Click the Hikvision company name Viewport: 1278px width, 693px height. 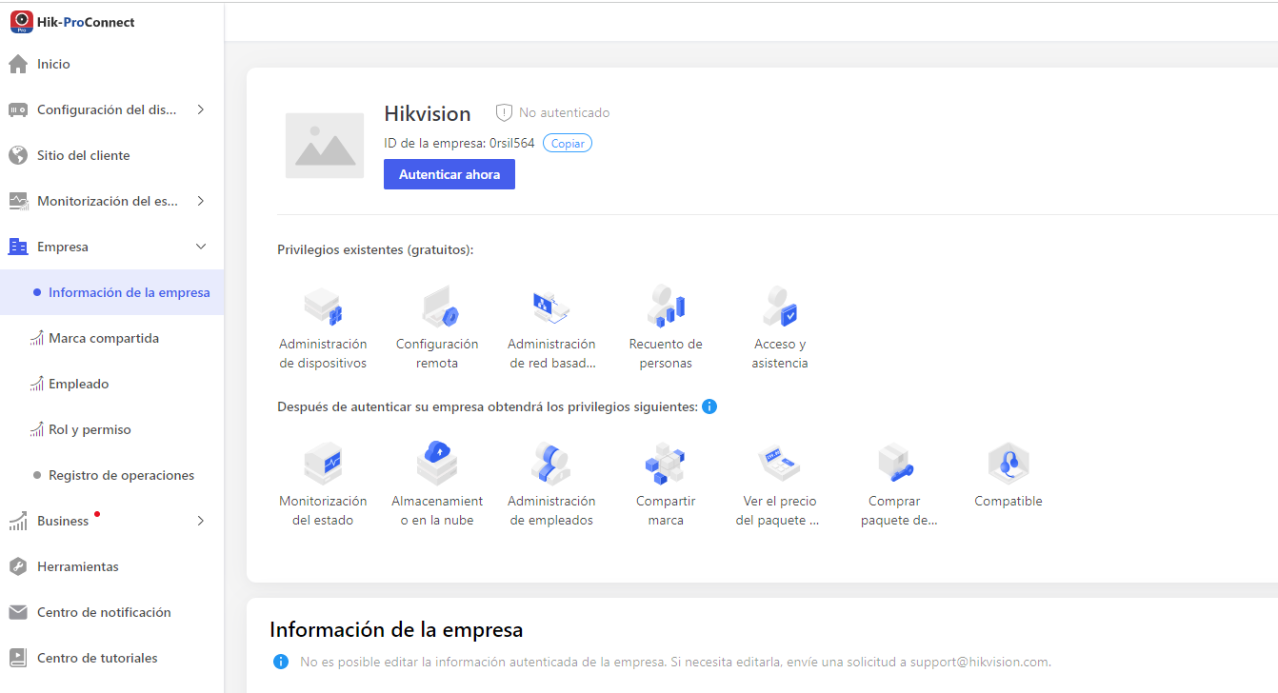coord(428,113)
